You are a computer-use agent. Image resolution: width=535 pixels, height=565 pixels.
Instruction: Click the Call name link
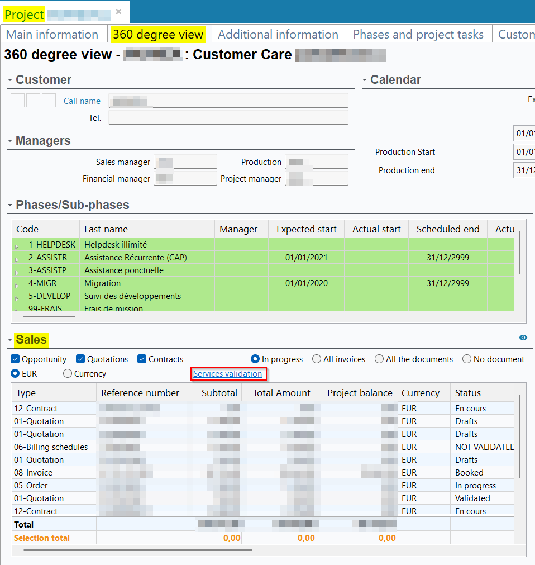pyautogui.click(x=82, y=101)
